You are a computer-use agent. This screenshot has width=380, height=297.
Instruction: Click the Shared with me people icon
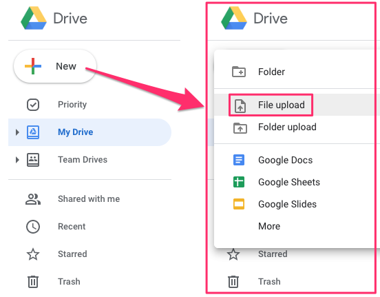[x=33, y=199]
